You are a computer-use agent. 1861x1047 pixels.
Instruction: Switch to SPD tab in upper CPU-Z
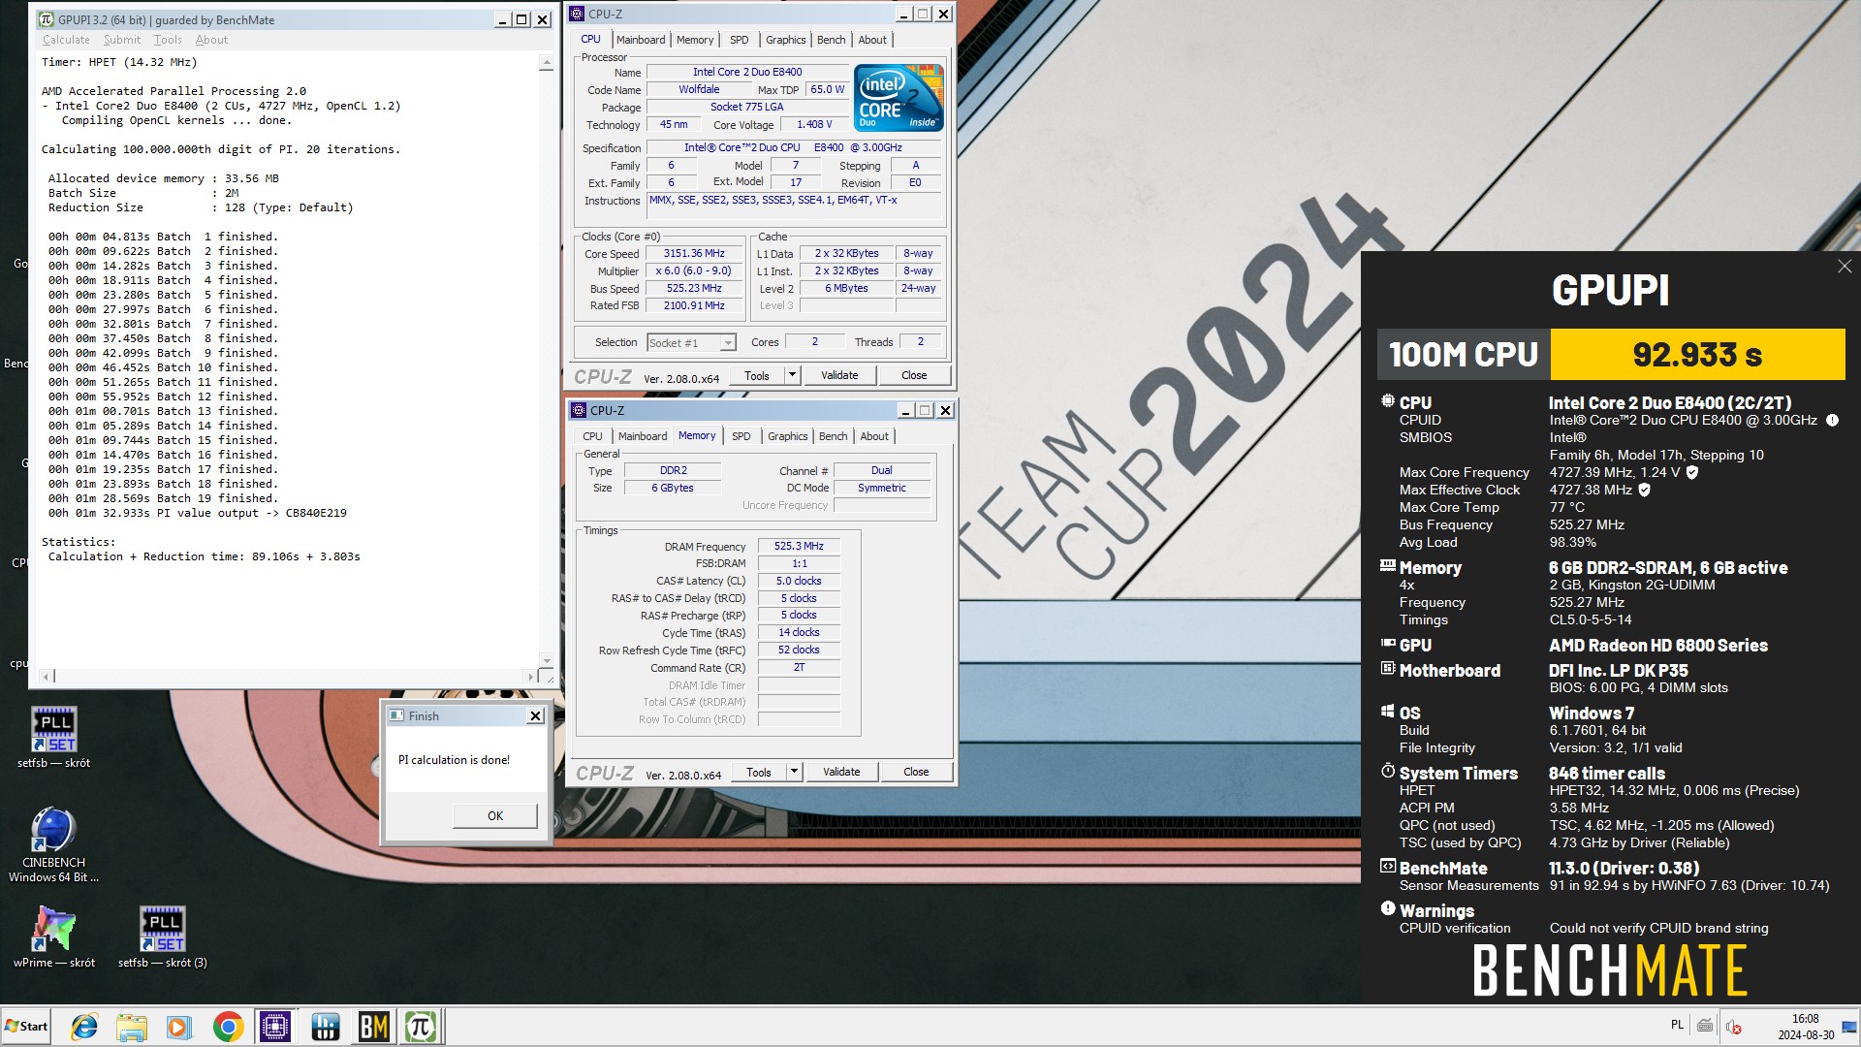pos(740,40)
